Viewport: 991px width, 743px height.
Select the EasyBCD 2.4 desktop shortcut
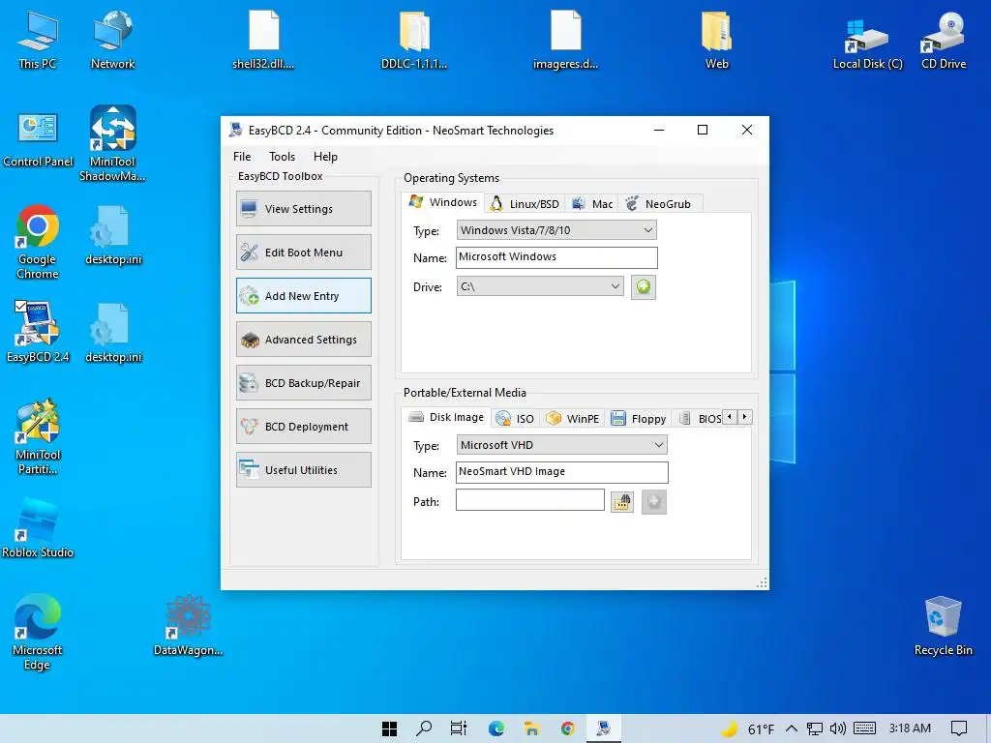pos(38,333)
